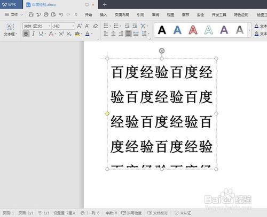The width and height of the screenshot is (267, 217).
Task: Click the Distributed alignment icon
Action: [x=136, y=34]
